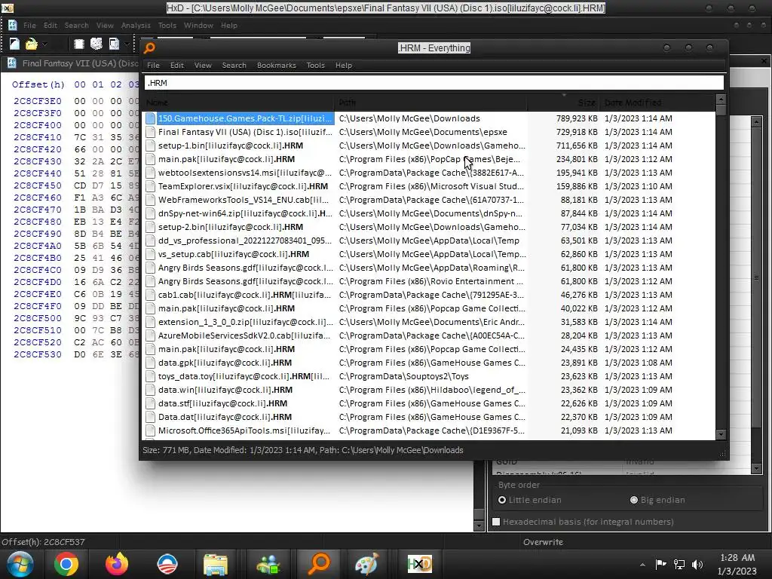The image size is (772, 579).
Task: Click file icon of setup-1.bin result
Action: coord(150,146)
